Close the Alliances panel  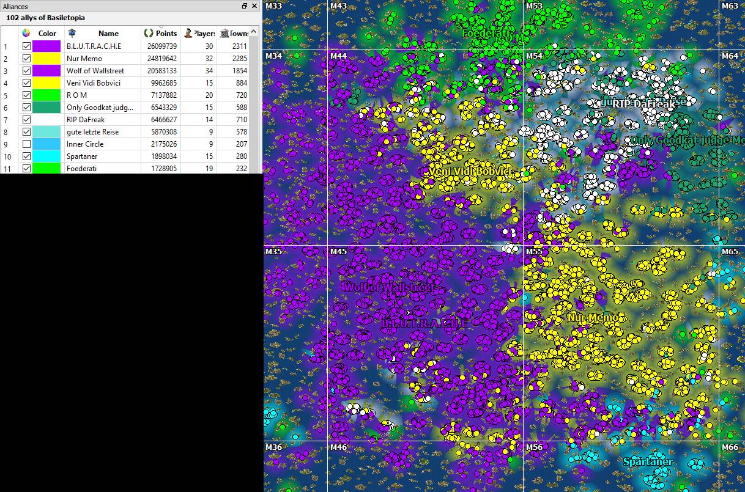coord(254,6)
